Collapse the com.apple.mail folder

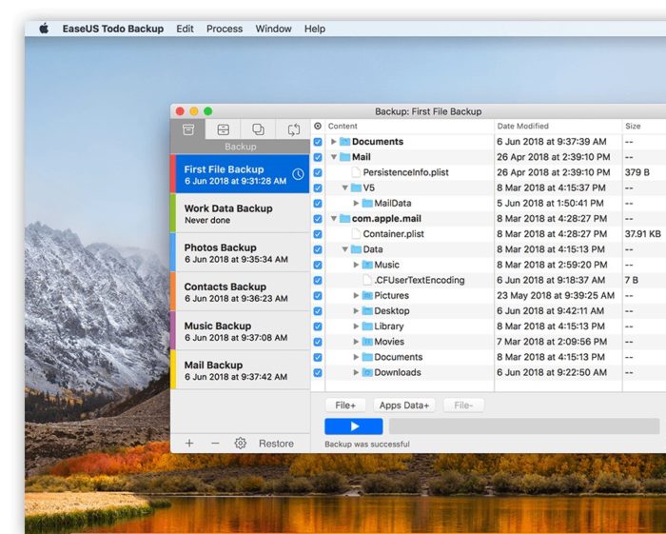[334, 218]
